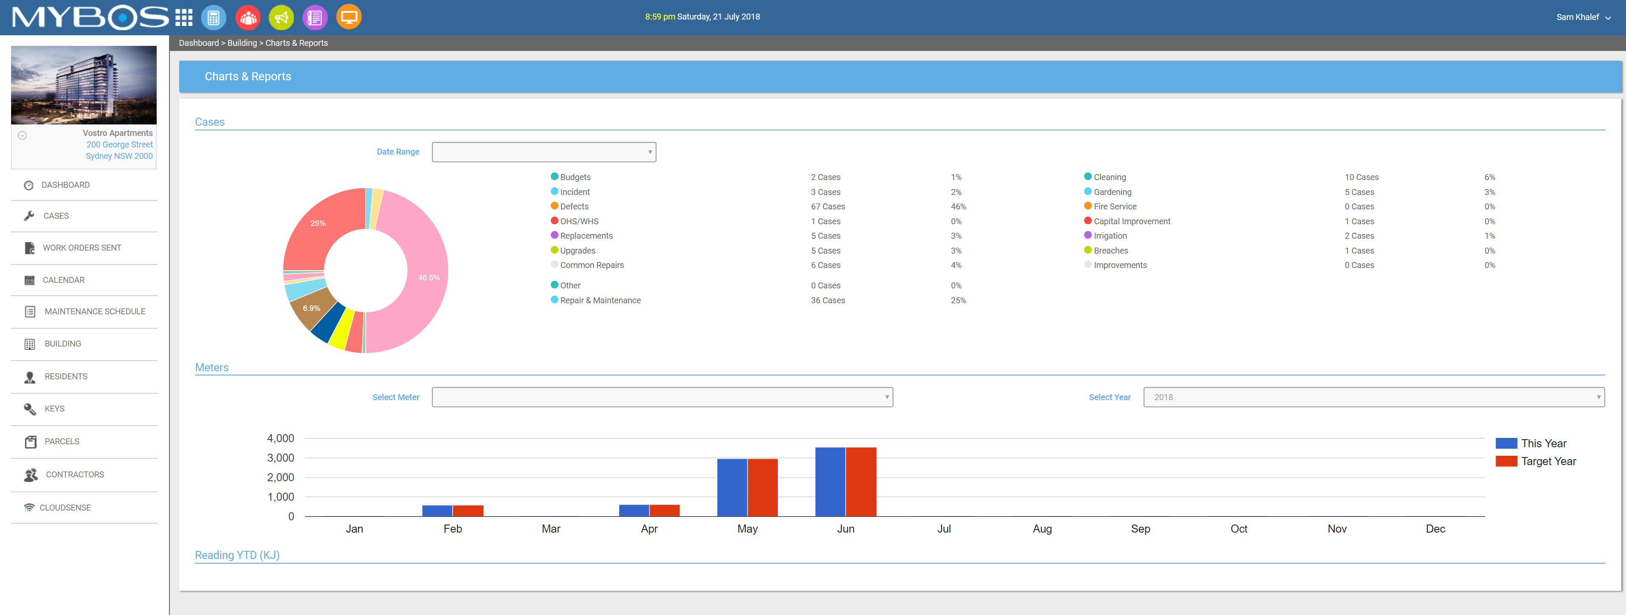Click the orange monitor display icon
The image size is (1626, 615).
[x=348, y=17]
